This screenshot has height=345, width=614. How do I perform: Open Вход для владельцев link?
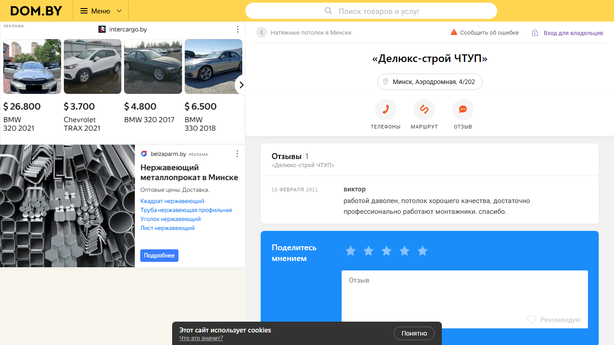(574, 33)
